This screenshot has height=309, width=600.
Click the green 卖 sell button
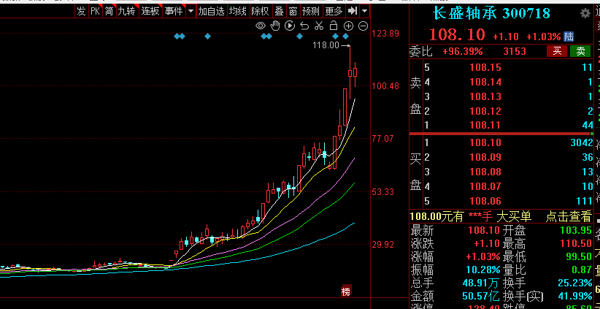pyautogui.click(x=580, y=51)
